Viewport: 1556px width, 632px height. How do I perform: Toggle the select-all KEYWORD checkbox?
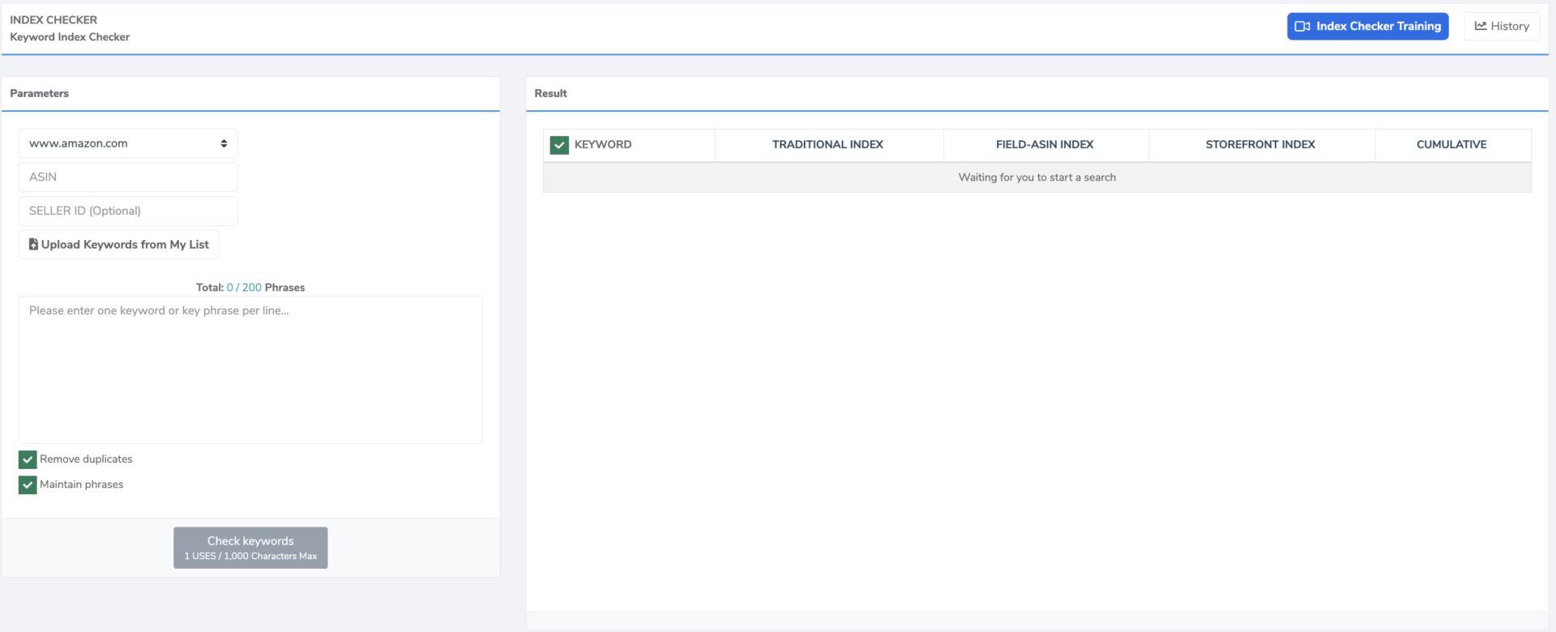[559, 145]
